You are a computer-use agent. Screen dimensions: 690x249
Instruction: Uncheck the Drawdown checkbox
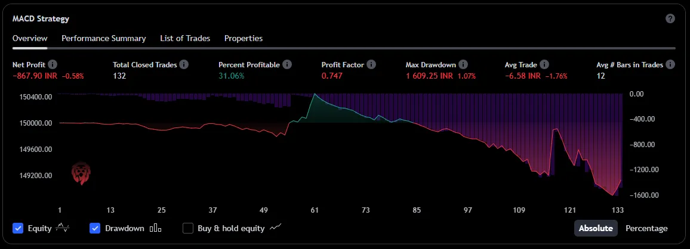(x=94, y=228)
